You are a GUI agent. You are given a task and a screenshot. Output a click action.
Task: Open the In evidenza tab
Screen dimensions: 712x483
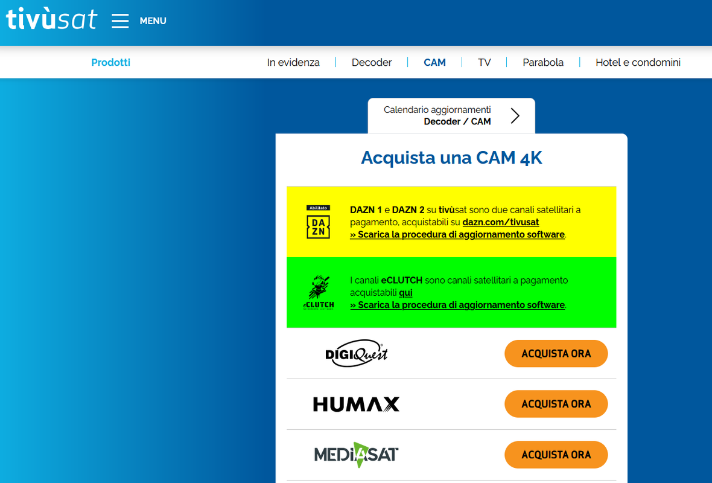(293, 62)
